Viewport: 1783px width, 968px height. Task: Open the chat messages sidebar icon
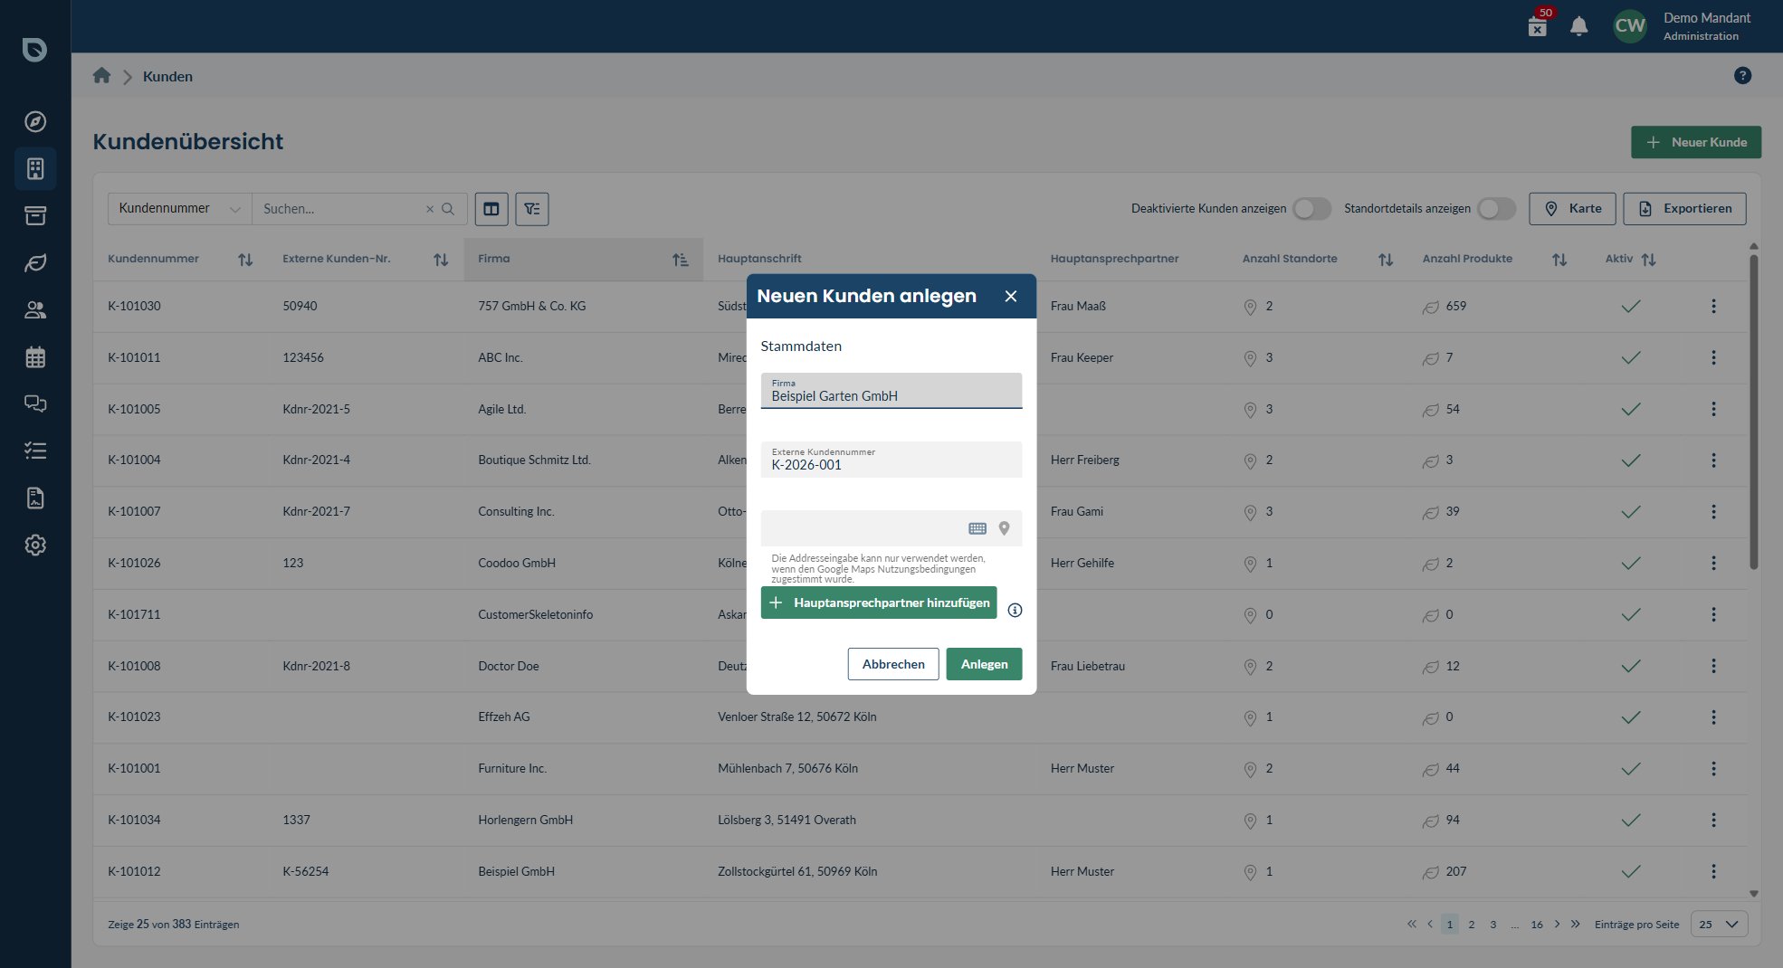coord(35,403)
